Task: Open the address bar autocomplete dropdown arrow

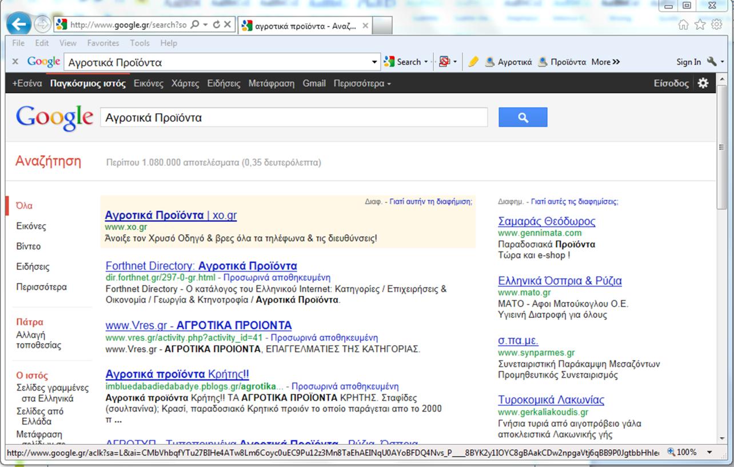Action: pos(205,25)
